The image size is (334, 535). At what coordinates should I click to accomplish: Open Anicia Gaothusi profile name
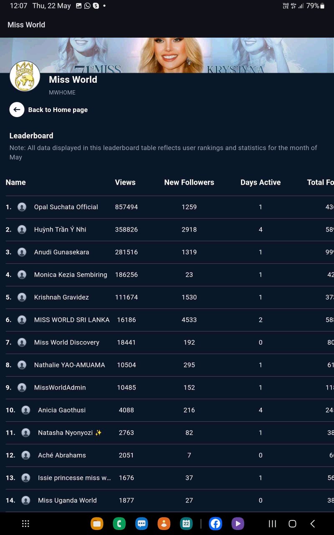62,410
